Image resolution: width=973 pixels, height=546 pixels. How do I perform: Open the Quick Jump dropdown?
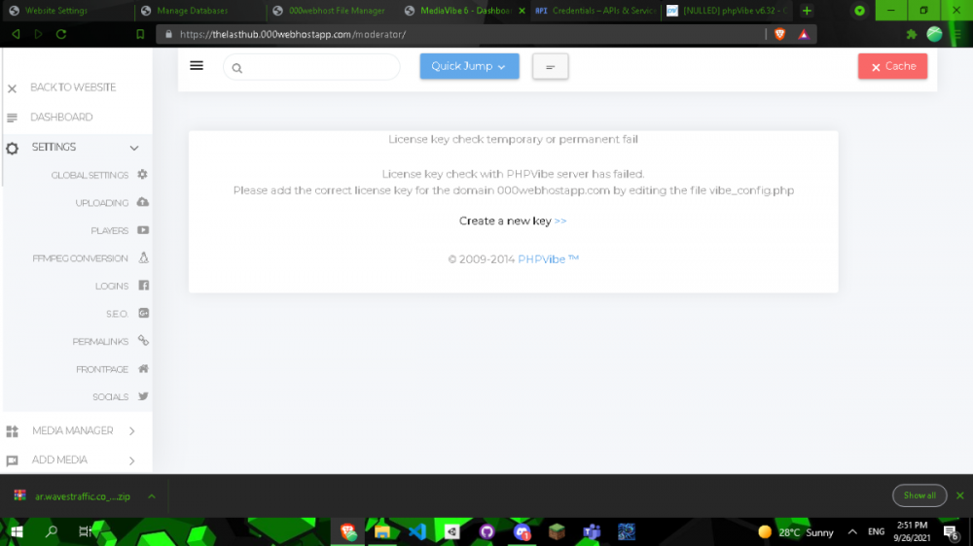469,66
